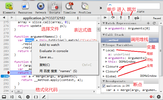Click the horizontal scrollbar thumb
Viewport: 163px width, 100px height.
(19, 91)
